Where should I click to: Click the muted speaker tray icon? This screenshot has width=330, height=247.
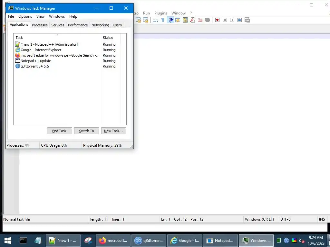pyautogui.click(x=302, y=241)
